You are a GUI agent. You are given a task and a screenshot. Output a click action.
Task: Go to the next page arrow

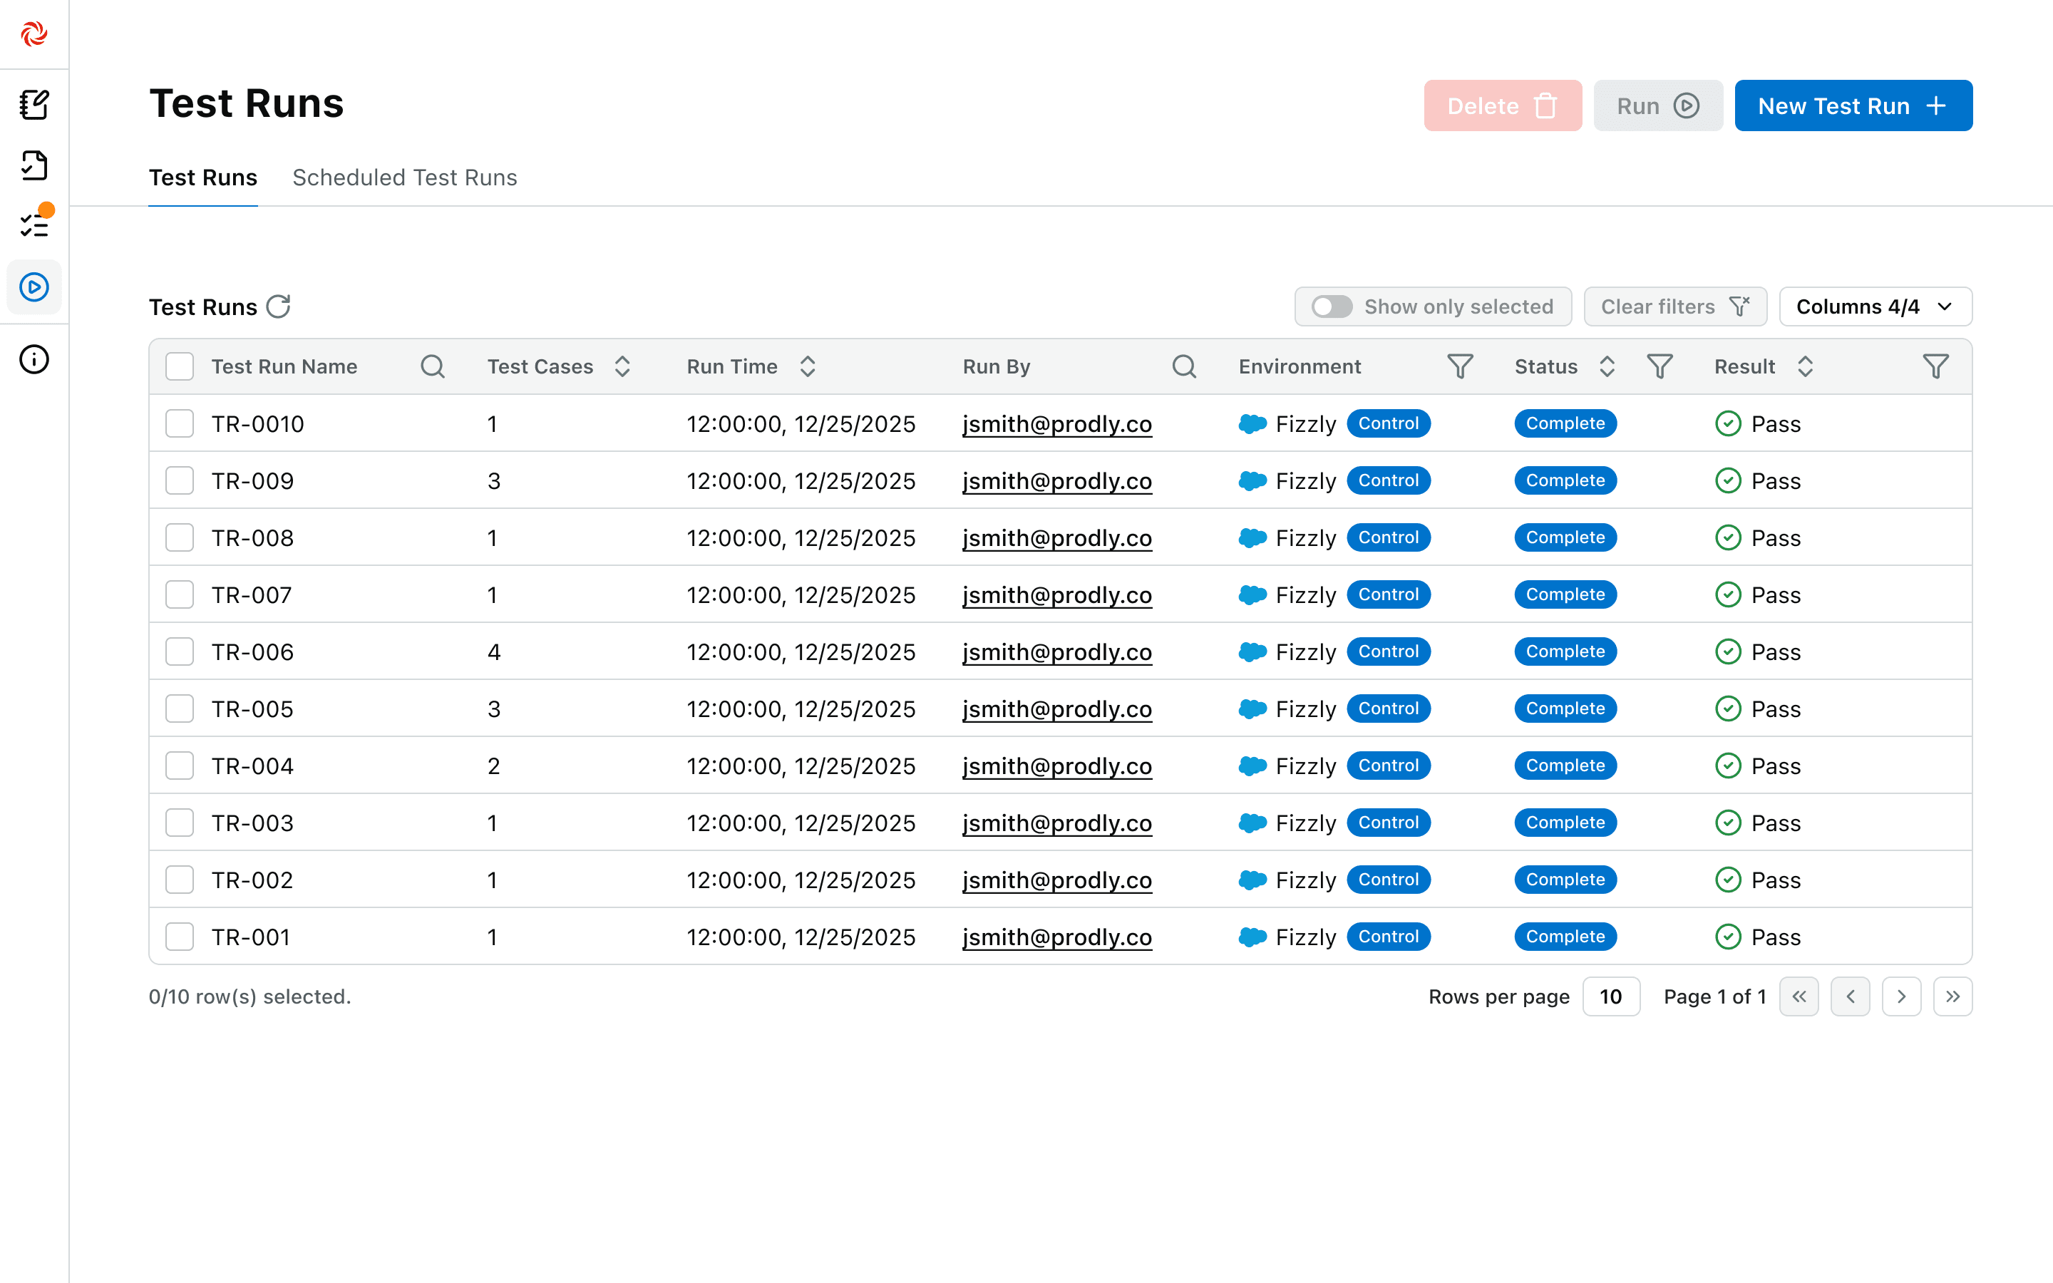(x=1901, y=996)
